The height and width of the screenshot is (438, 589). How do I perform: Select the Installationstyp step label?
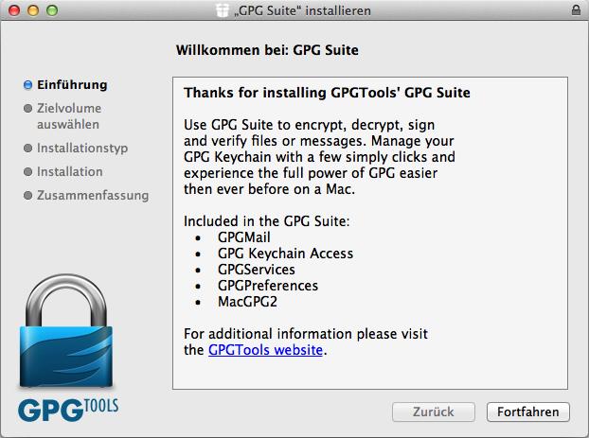[82, 149]
